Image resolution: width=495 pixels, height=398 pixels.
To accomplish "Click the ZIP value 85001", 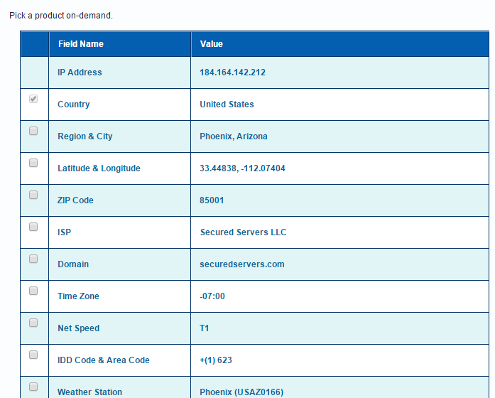I will 212,200.
